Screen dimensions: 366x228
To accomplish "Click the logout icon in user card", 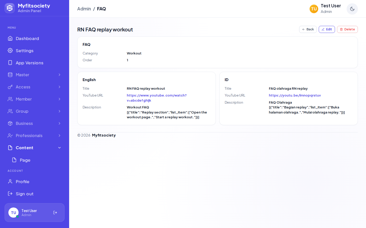I will [x=55, y=213].
